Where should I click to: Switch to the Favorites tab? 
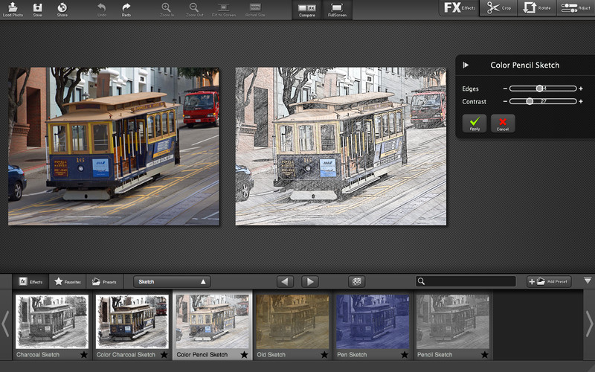pos(67,282)
